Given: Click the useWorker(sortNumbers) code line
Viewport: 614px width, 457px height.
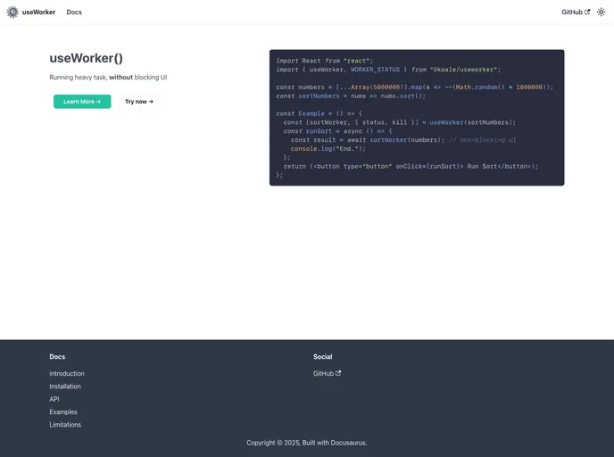Looking at the screenshot, I should click(x=400, y=122).
